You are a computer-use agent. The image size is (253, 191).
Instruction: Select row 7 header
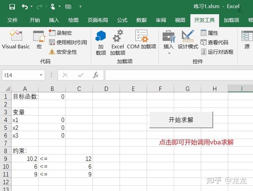pos(6,143)
